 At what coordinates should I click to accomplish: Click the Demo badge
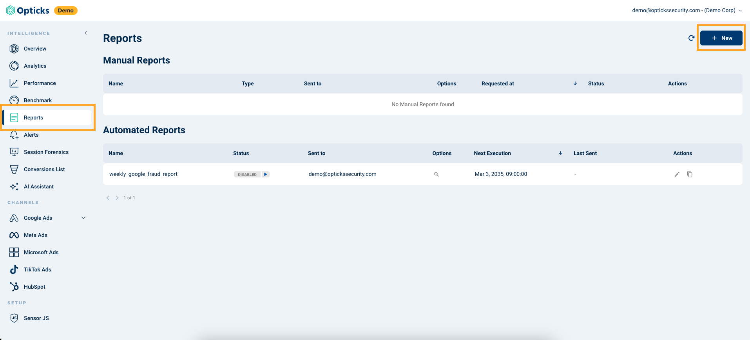click(x=66, y=11)
